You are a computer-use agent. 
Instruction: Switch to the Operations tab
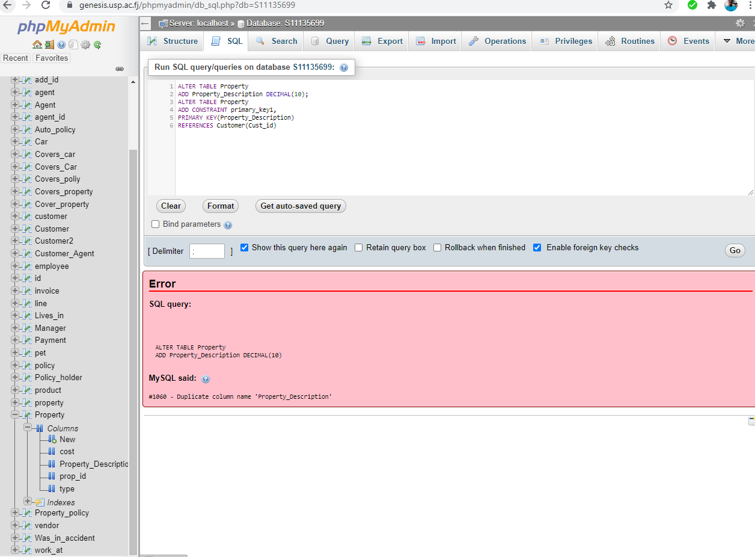pos(497,41)
